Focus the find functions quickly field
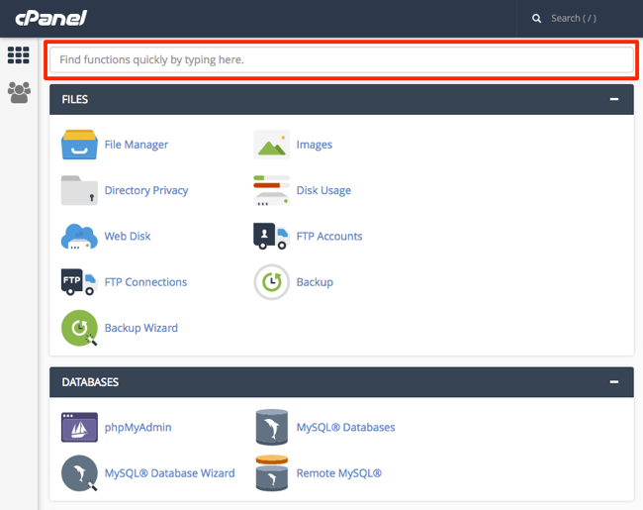 click(340, 60)
